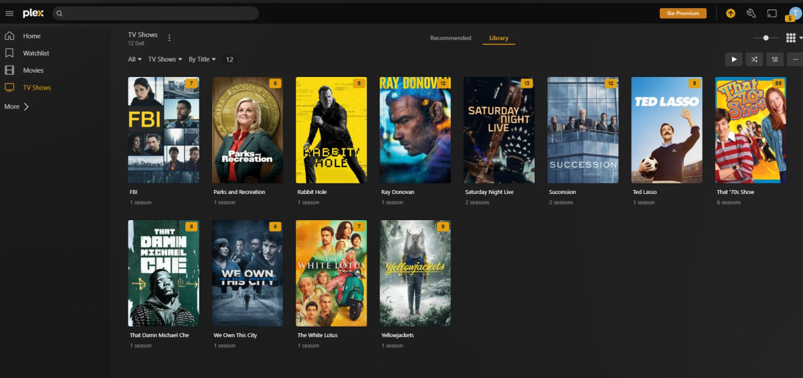This screenshot has height=378, width=803.
Task: Open the TV Shows type dropdown
Action: (165, 60)
